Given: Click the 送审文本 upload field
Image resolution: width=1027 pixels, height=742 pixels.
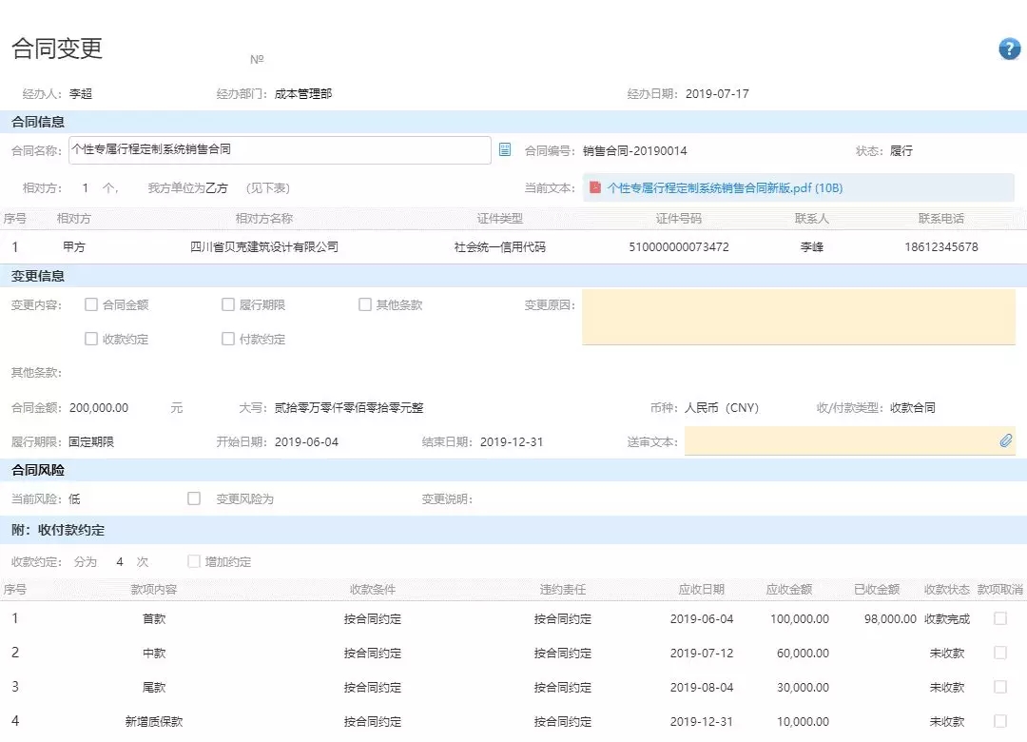Looking at the screenshot, I should [837, 441].
